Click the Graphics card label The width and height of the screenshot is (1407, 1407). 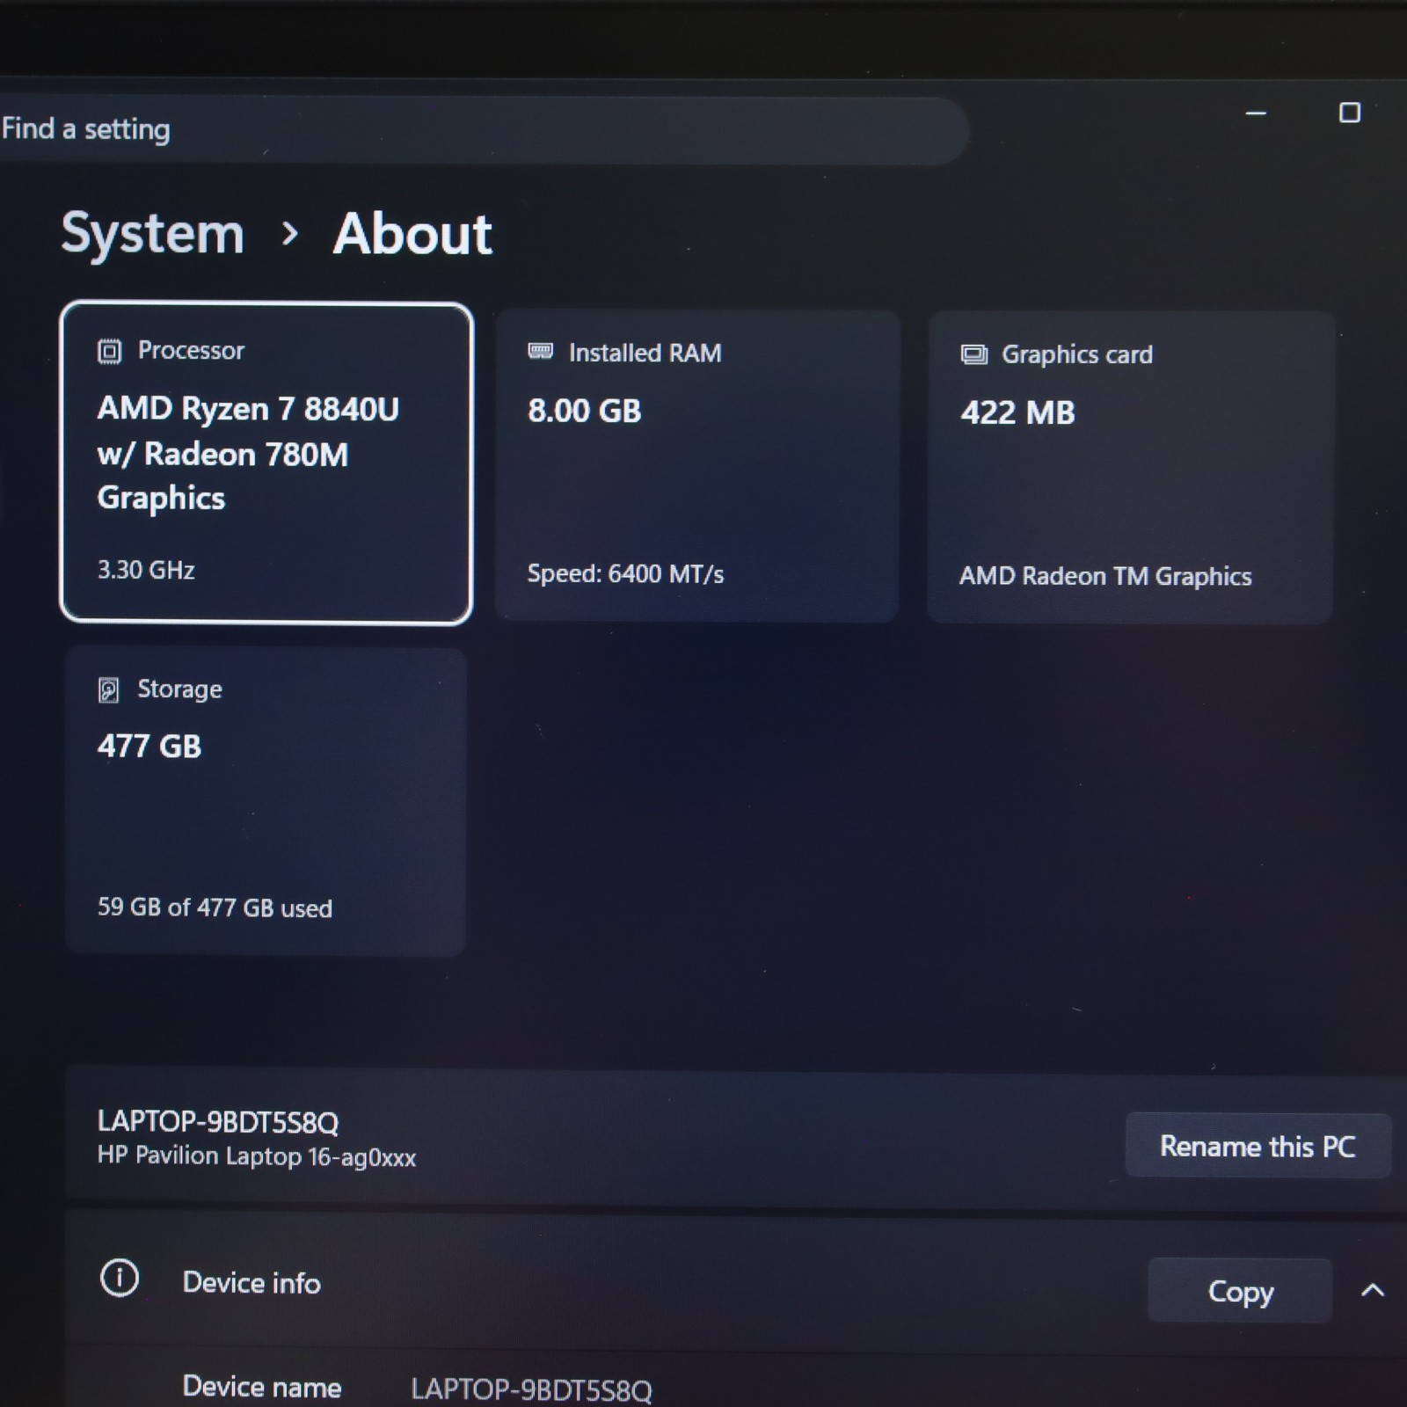(x=1077, y=354)
